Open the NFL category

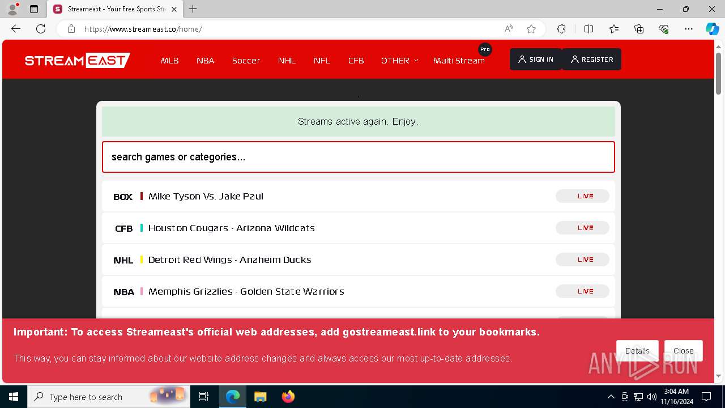[x=322, y=60]
